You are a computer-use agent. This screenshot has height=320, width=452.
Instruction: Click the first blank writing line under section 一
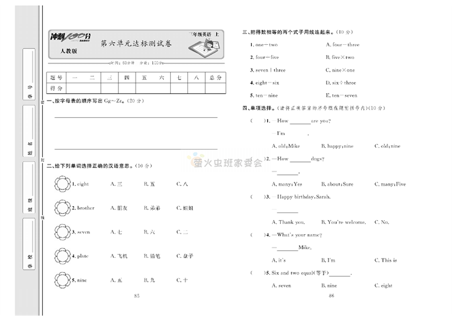(x=136, y=117)
